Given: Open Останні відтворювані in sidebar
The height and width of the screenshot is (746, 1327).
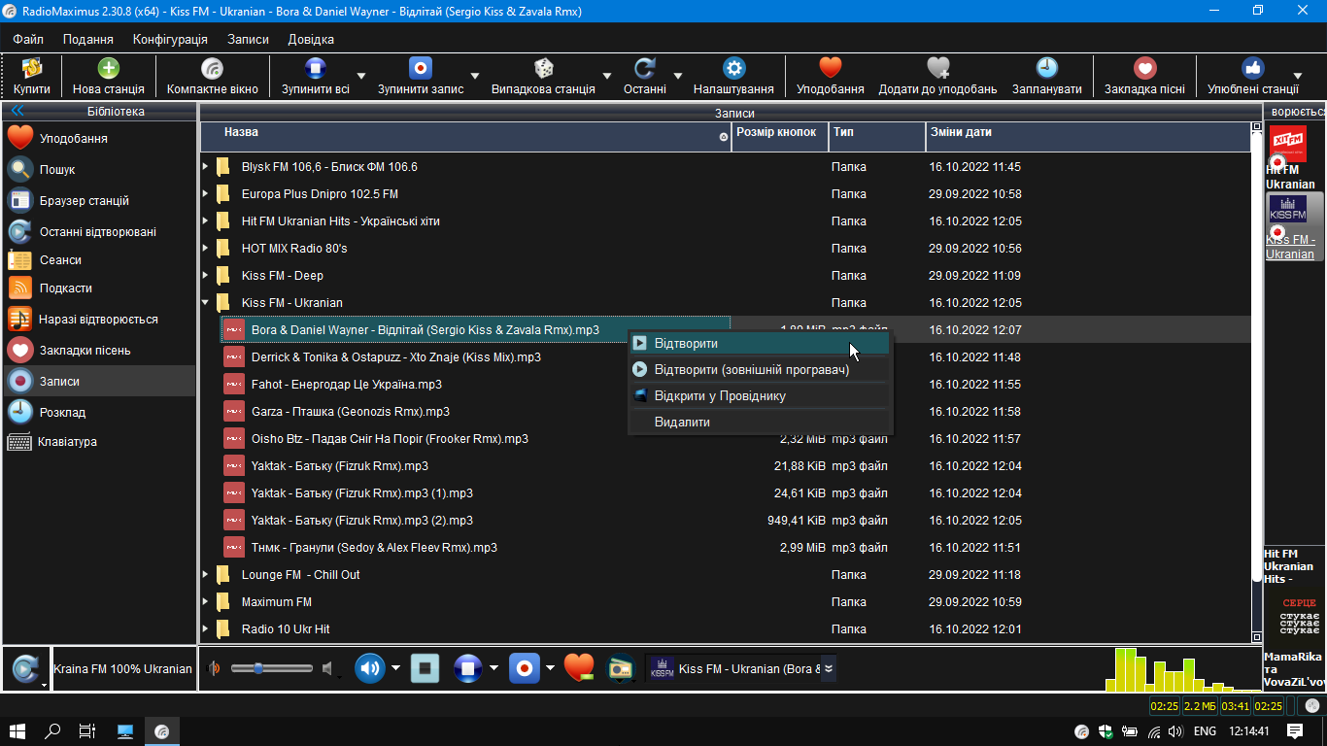Looking at the screenshot, I should [x=99, y=232].
